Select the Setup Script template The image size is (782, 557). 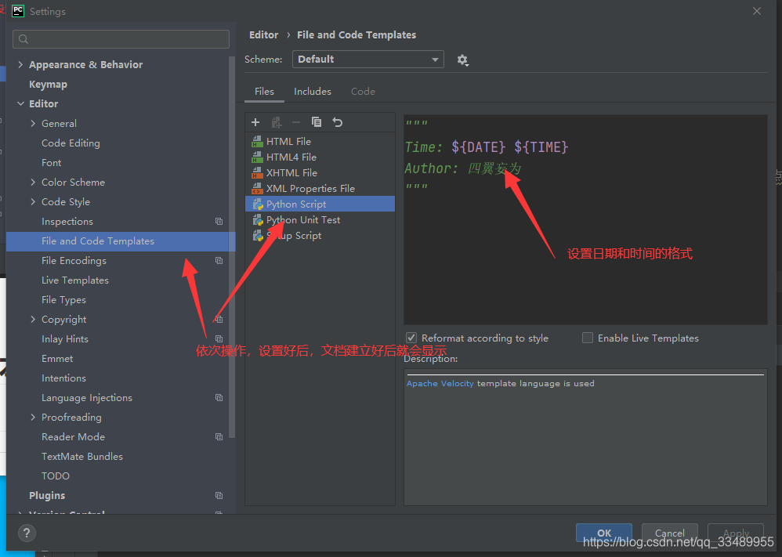click(320, 236)
